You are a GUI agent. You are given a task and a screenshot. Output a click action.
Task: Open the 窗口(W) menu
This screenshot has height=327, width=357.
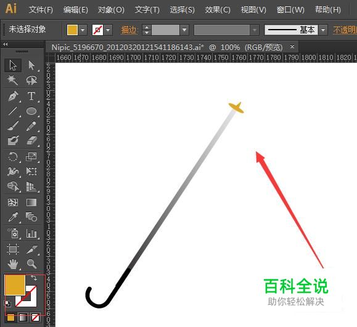point(290,10)
